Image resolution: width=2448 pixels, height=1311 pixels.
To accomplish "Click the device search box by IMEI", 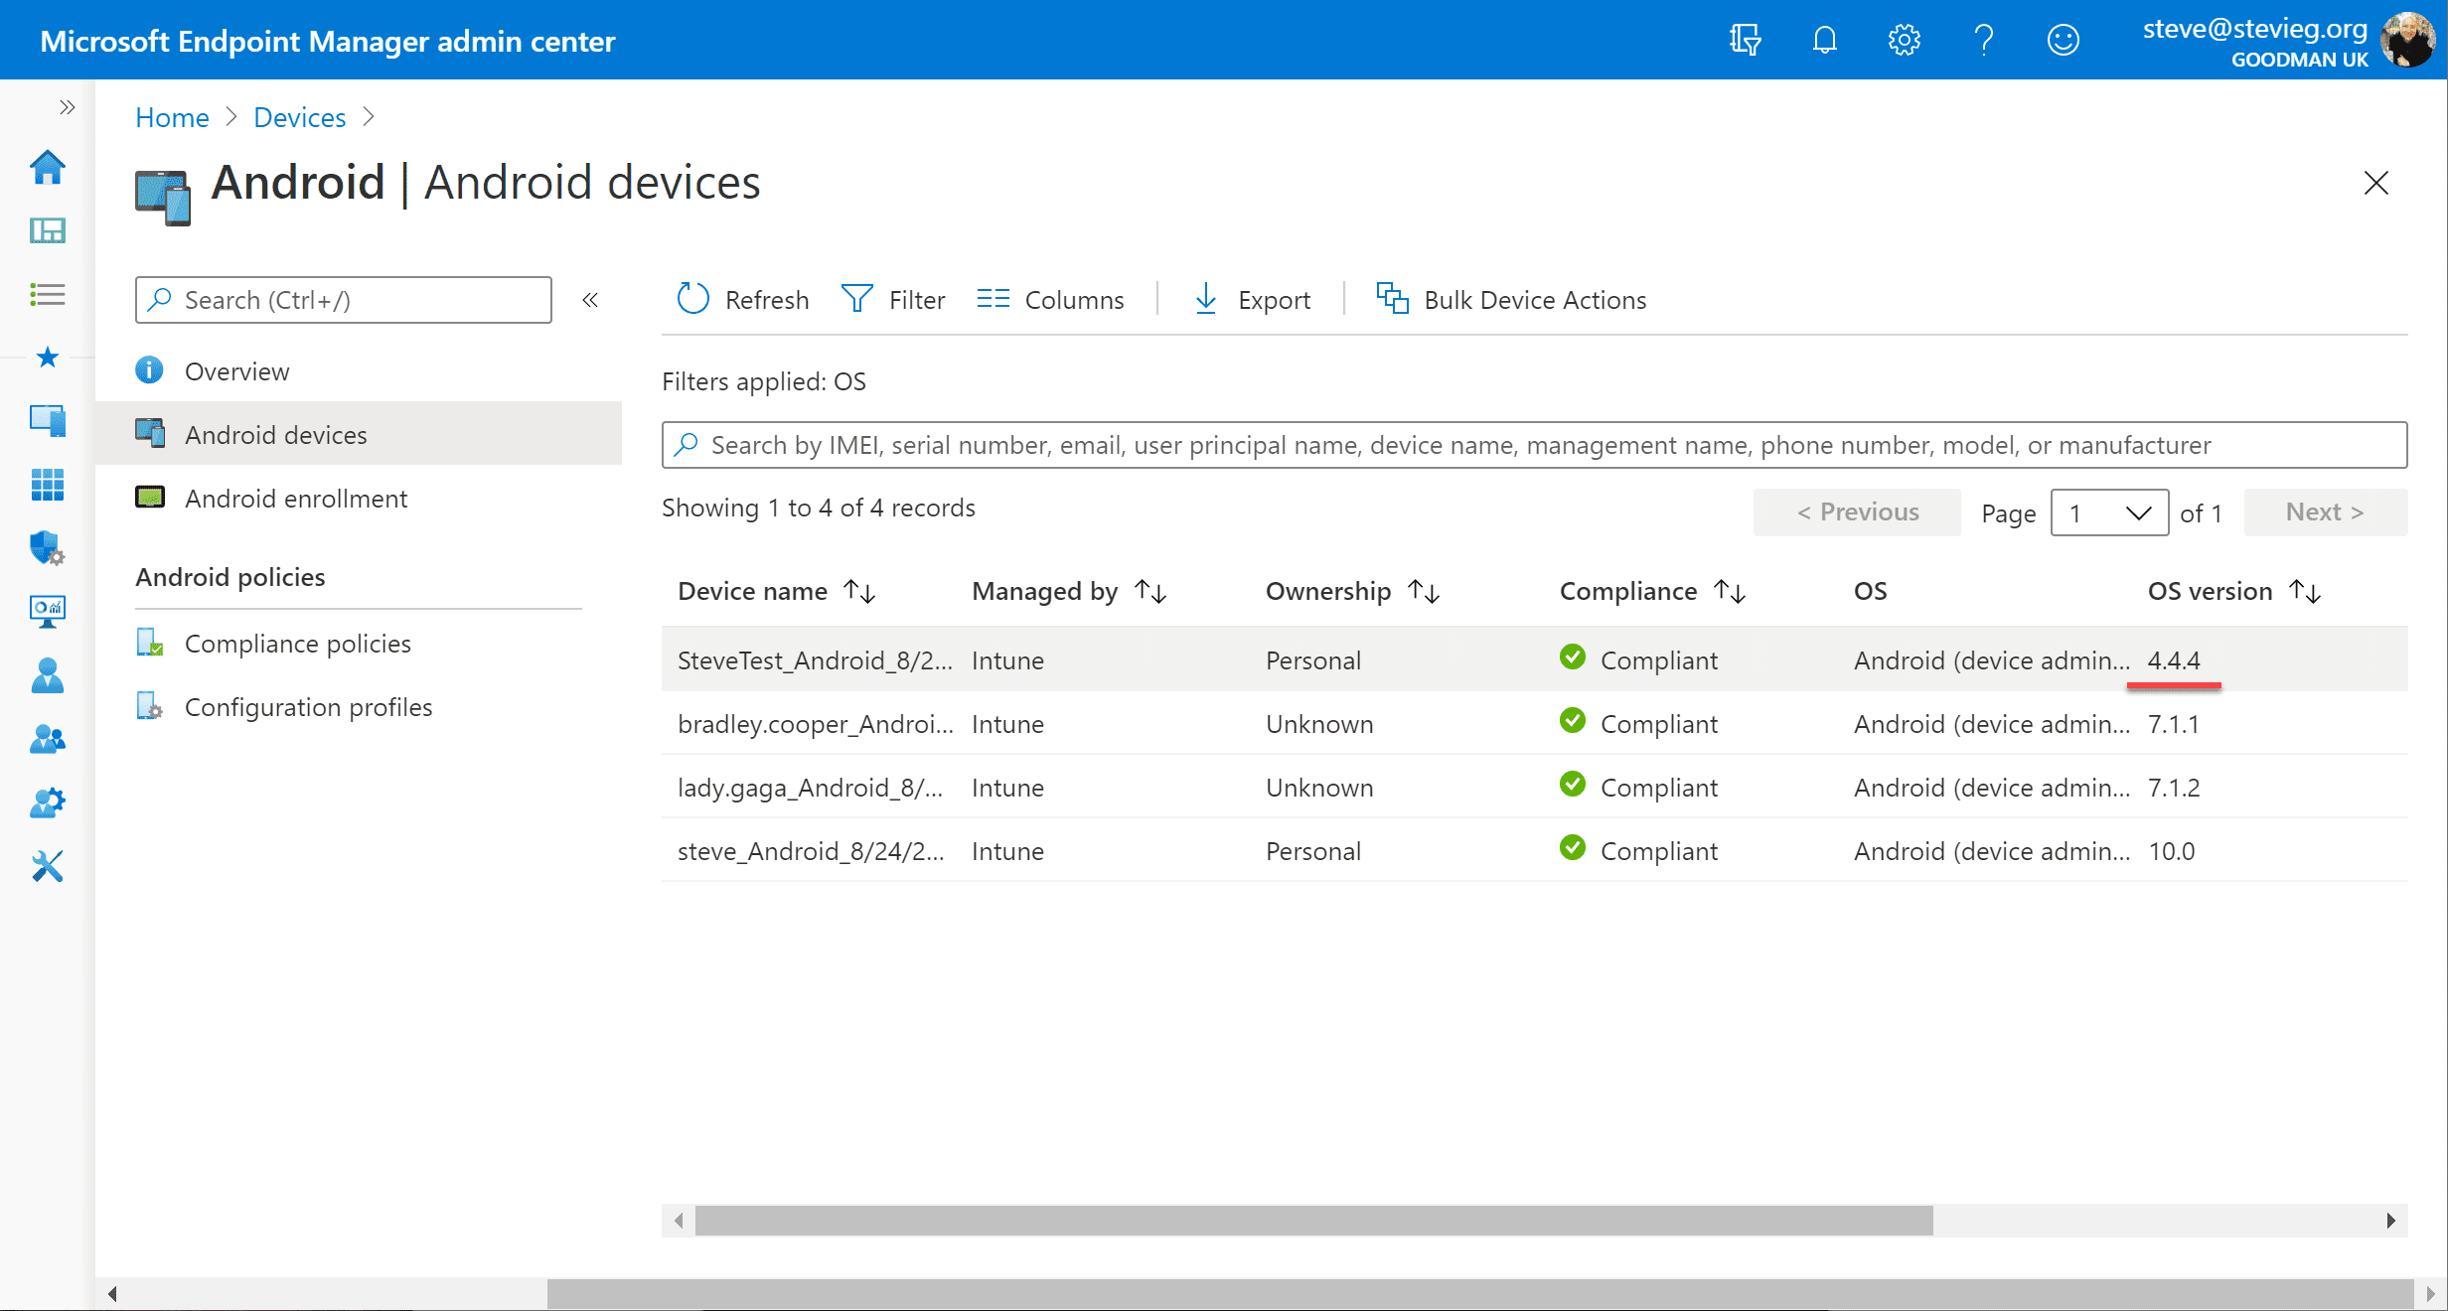I will pyautogui.click(x=1534, y=445).
